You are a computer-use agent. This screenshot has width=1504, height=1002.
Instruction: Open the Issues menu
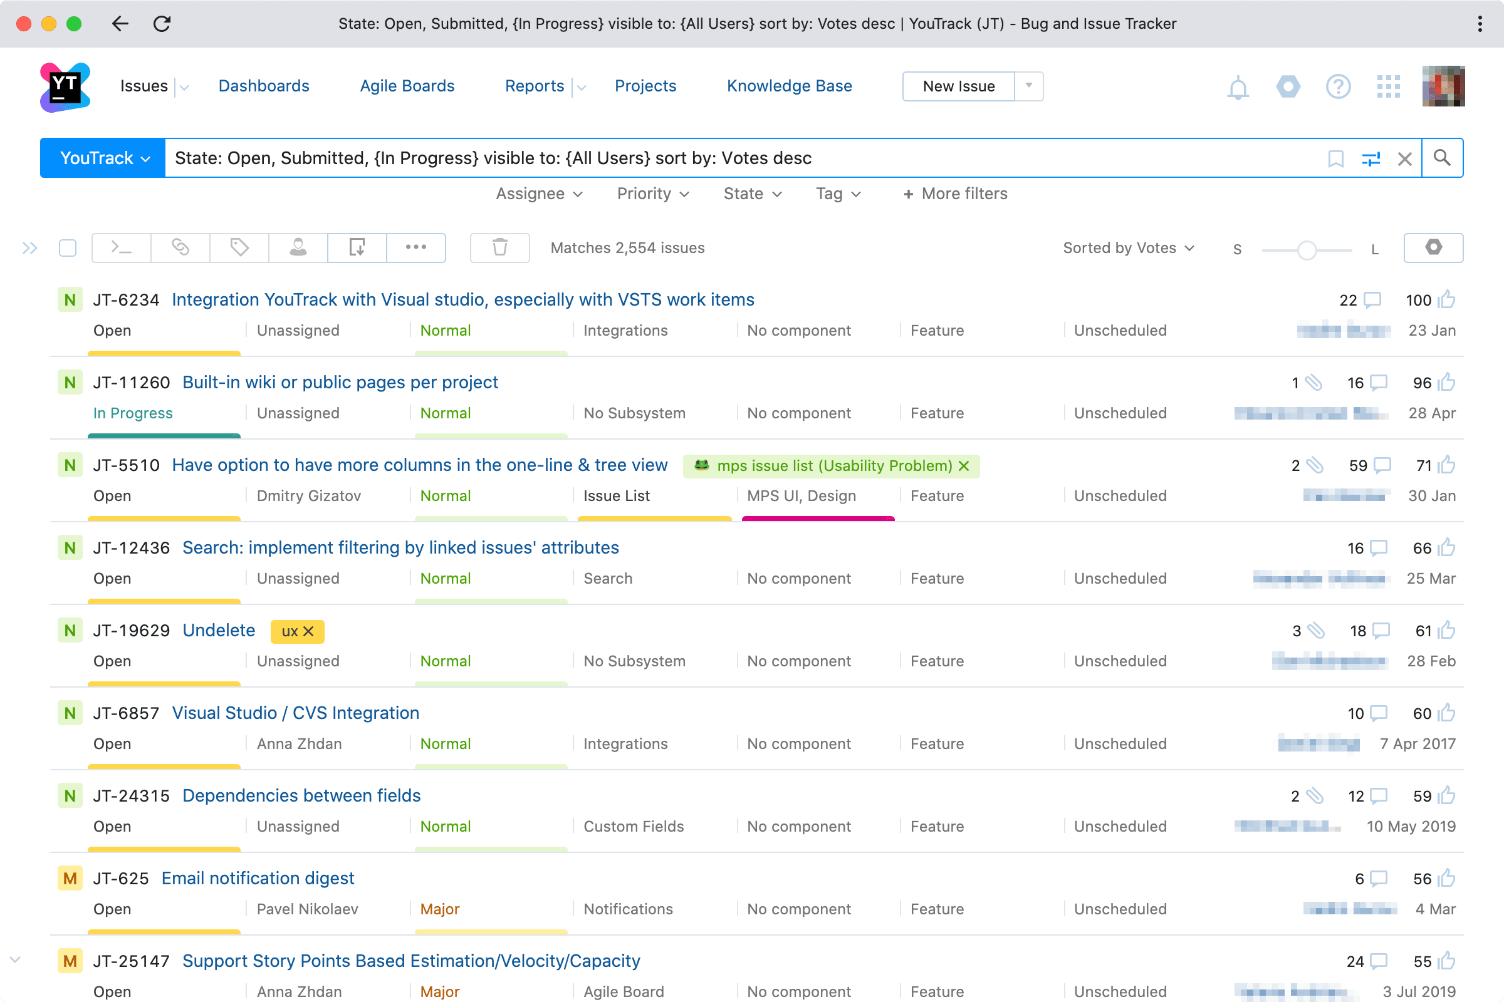click(144, 86)
